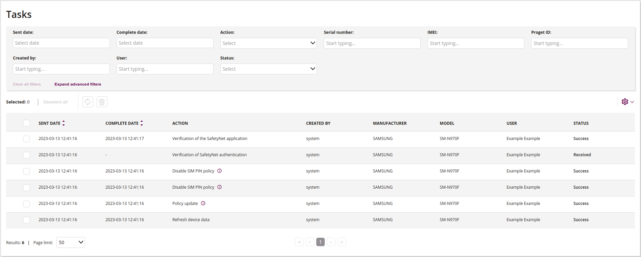
Task: Click 'Policy update' action text
Action: [185, 204]
